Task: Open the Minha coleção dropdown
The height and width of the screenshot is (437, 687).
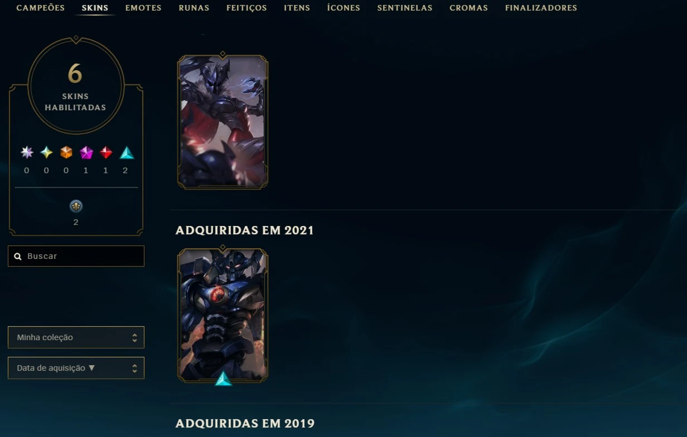Action: point(76,337)
